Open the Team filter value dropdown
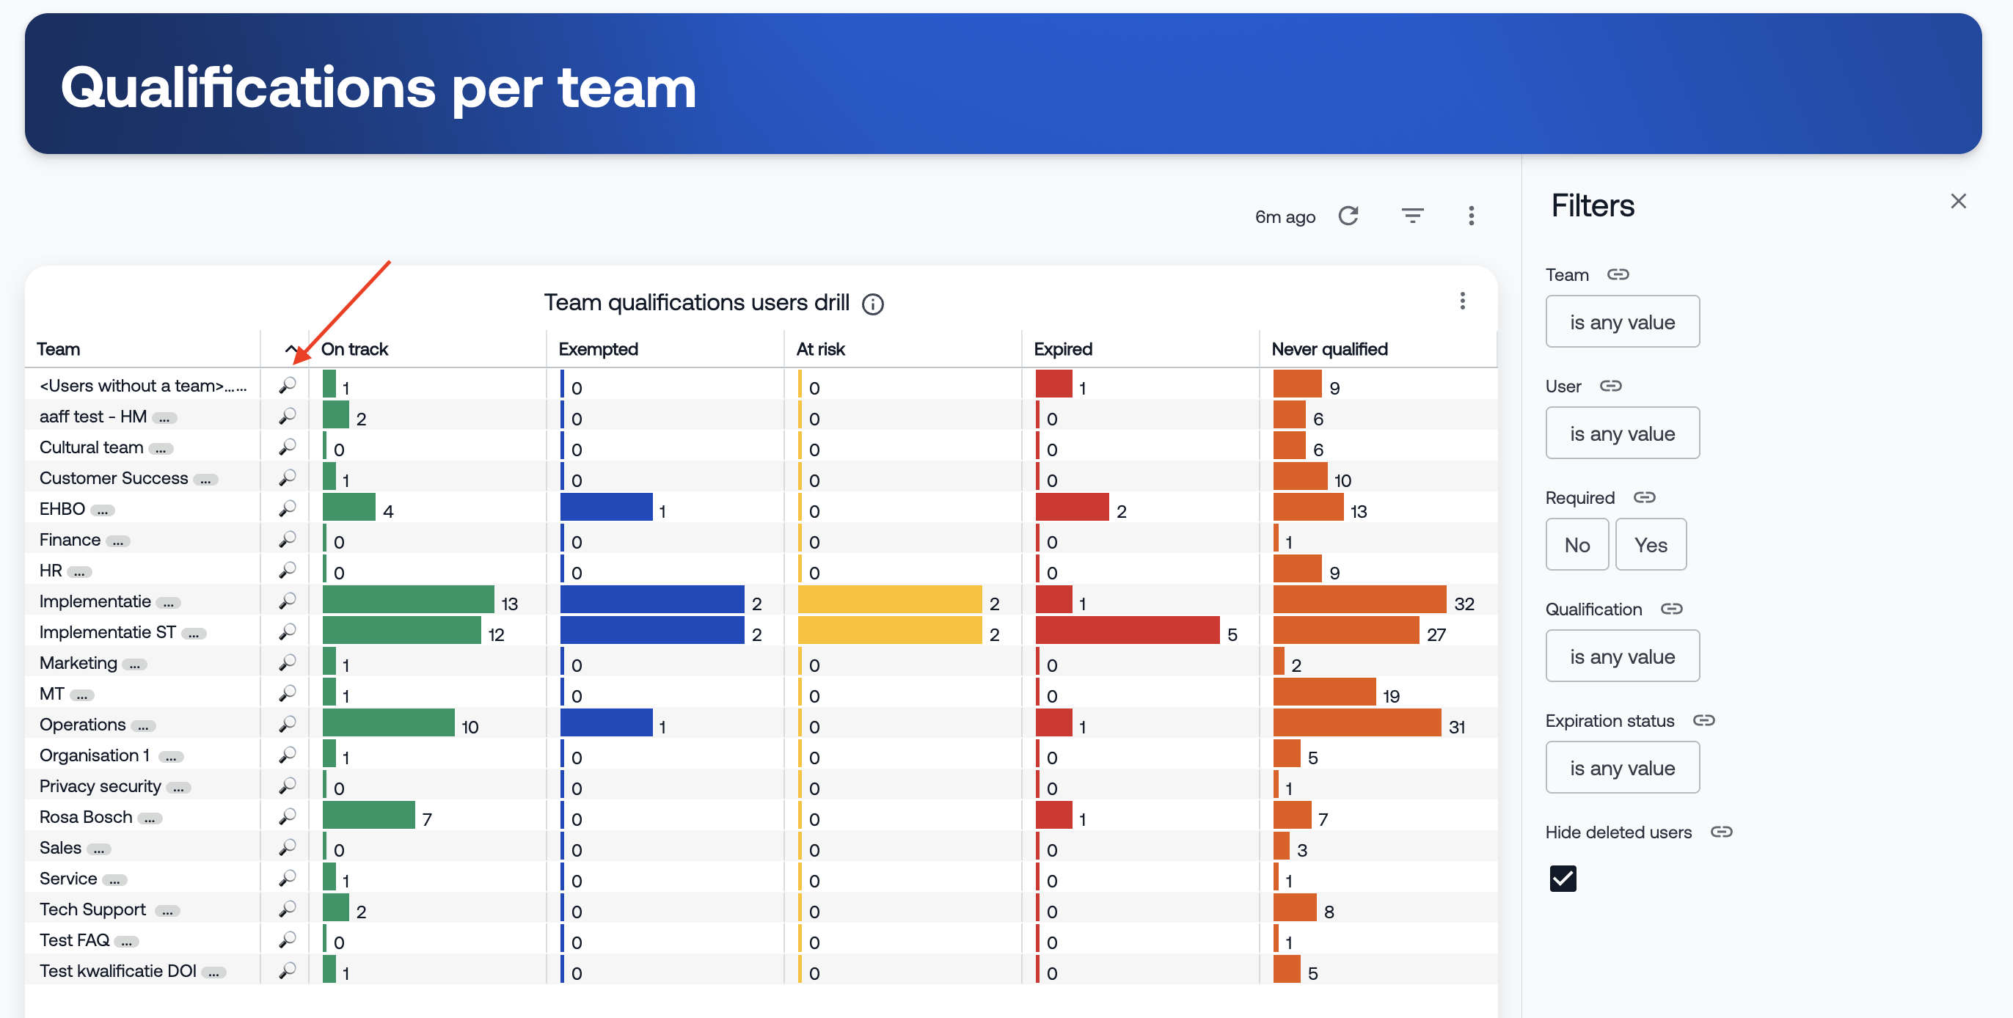The image size is (2013, 1018). coord(1621,322)
